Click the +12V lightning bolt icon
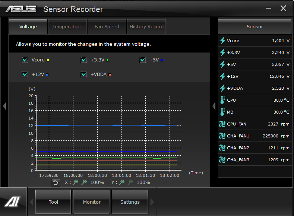This screenshot has width=294, height=216. pos(222,76)
